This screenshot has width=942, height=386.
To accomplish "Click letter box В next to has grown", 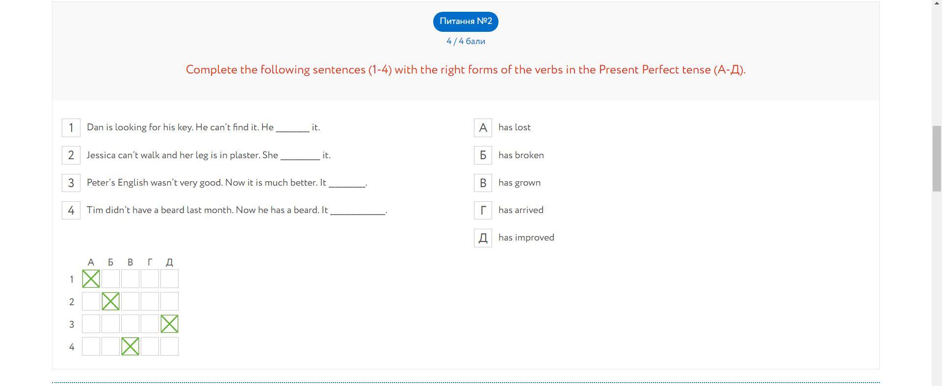I will 483,183.
